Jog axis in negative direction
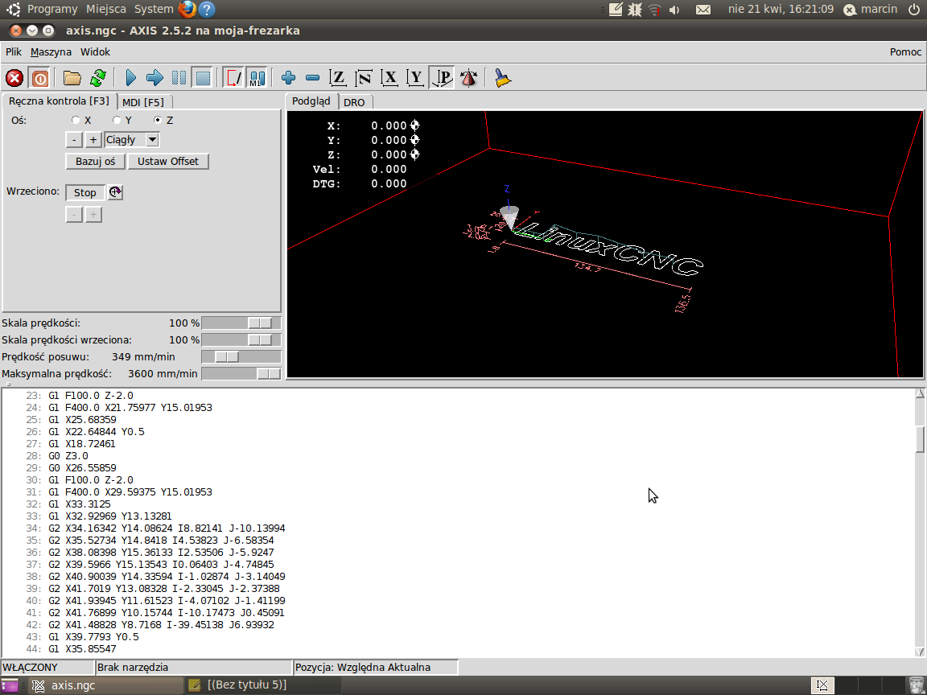This screenshot has width=927, height=695. (74, 140)
